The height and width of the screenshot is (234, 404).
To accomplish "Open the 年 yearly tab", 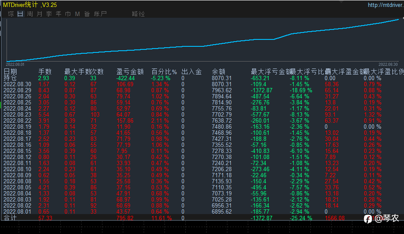I will coord(59,14).
